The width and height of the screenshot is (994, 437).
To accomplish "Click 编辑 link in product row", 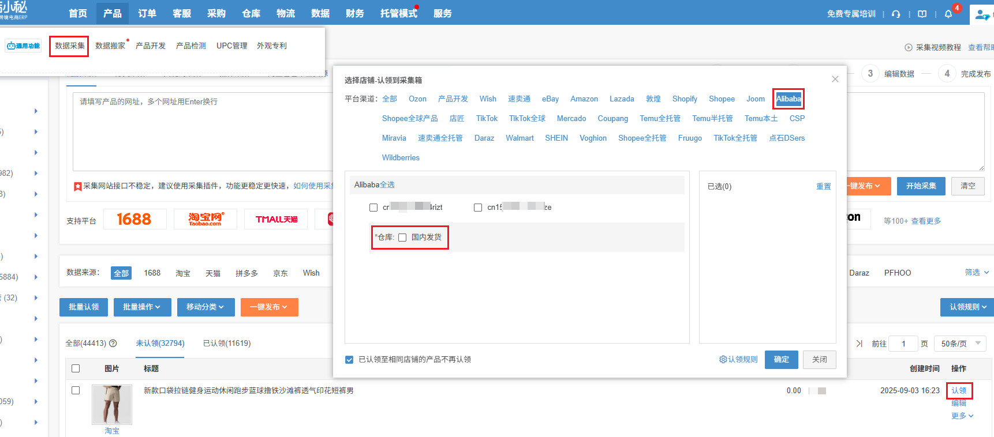I will pos(959,403).
